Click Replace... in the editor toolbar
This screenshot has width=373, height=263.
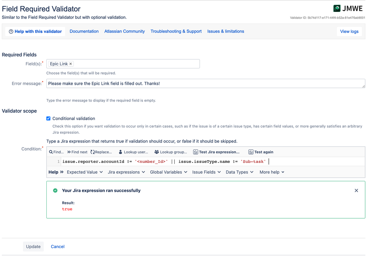coord(101,152)
